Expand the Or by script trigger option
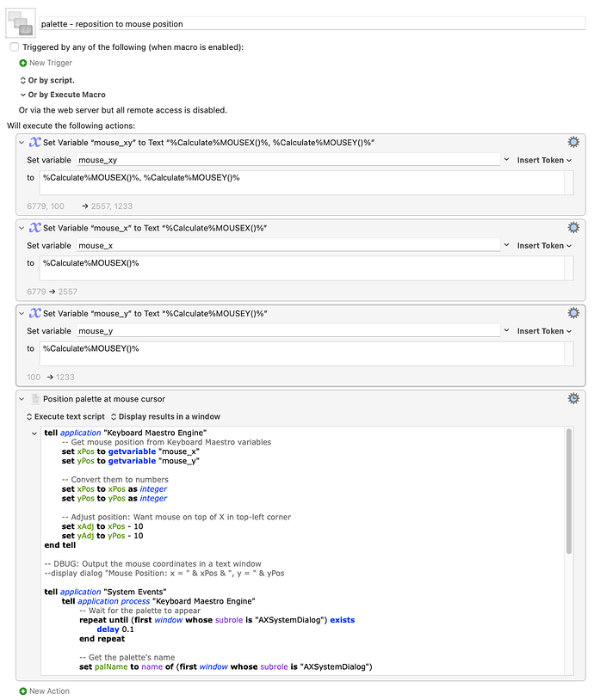The width and height of the screenshot is (594, 700). coord(23,80)
